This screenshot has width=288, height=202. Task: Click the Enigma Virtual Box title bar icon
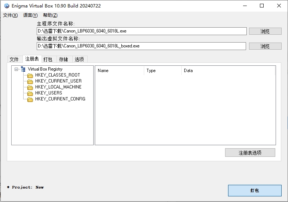point(6,6)
